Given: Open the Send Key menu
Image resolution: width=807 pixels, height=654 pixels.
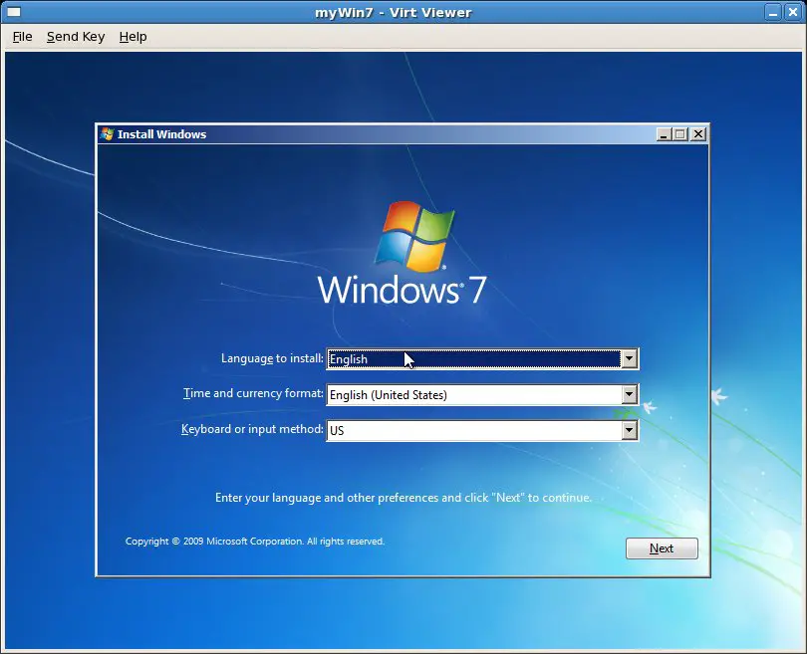Looking at the screenshot, I should pos(76,37).
